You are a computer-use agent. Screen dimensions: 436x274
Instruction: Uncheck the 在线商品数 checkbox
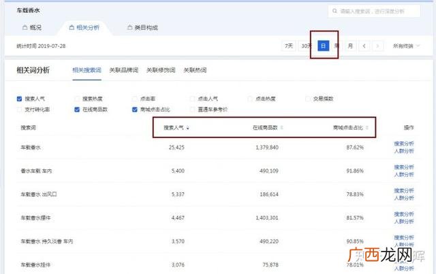click(77, 109)
